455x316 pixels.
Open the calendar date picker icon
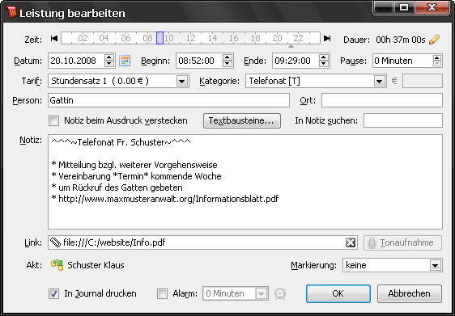[125, 61]
